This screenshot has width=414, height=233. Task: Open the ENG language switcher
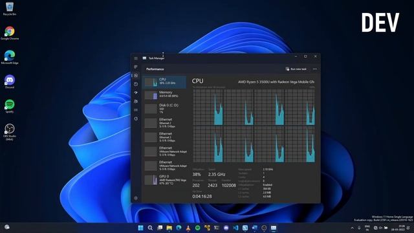367,228
